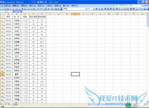Viewport: 149px width, 108px height.
Task: Toggle bold formatting
Action: [97, 9]
